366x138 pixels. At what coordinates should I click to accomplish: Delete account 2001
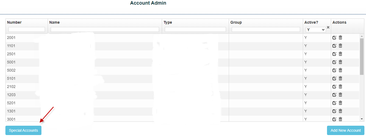[x=340, y=37]
